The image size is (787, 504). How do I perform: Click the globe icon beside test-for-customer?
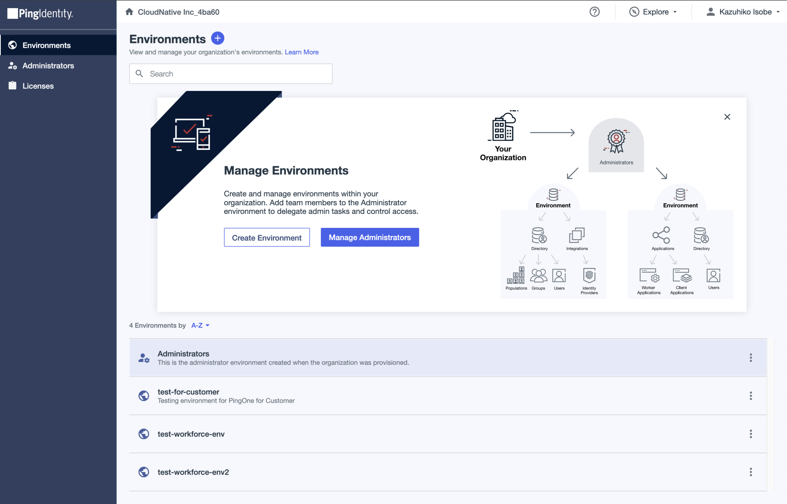pos(143,396)
